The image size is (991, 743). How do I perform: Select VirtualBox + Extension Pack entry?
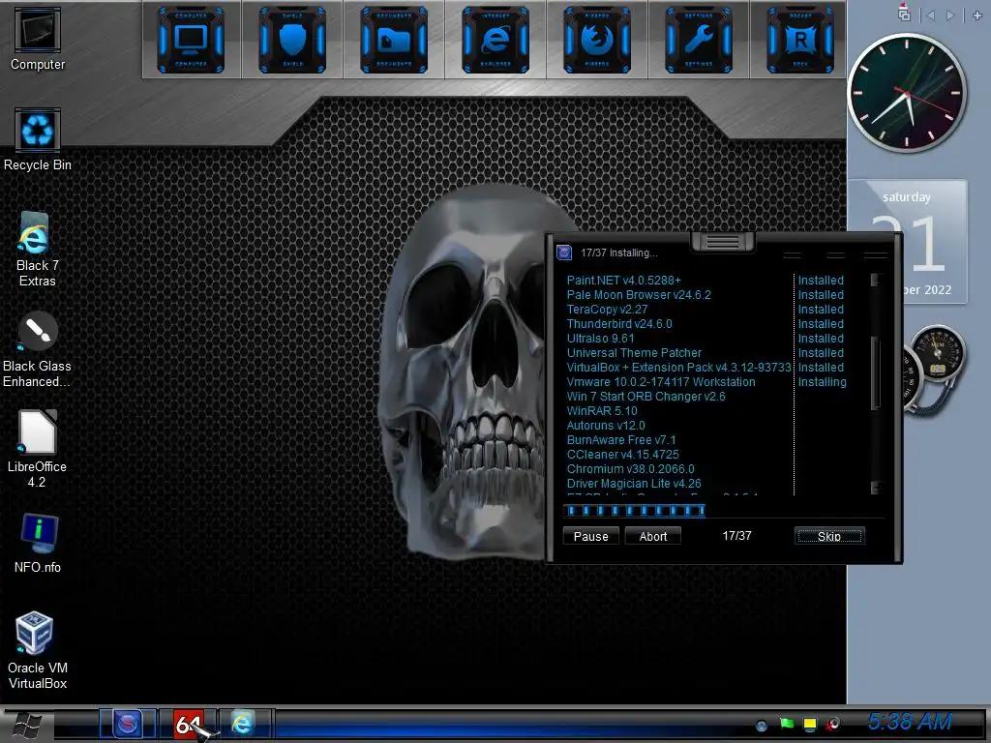click(678, 367)
